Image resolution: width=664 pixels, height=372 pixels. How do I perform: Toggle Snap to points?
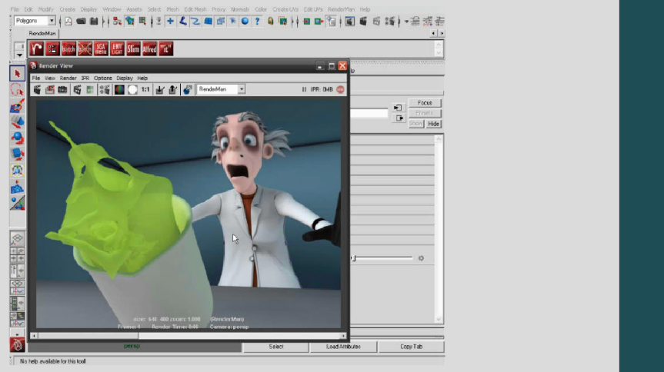(x=195, y=22)
